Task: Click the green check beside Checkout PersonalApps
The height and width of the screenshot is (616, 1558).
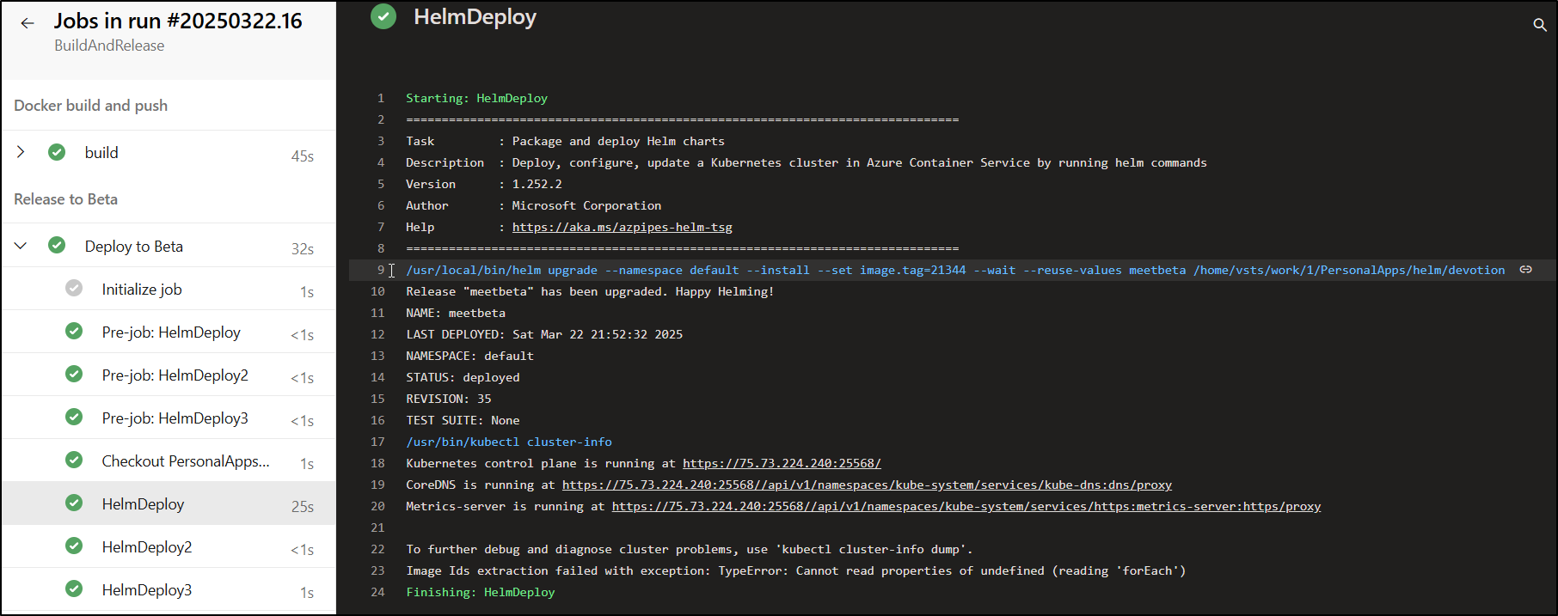Action: point(74,460)
